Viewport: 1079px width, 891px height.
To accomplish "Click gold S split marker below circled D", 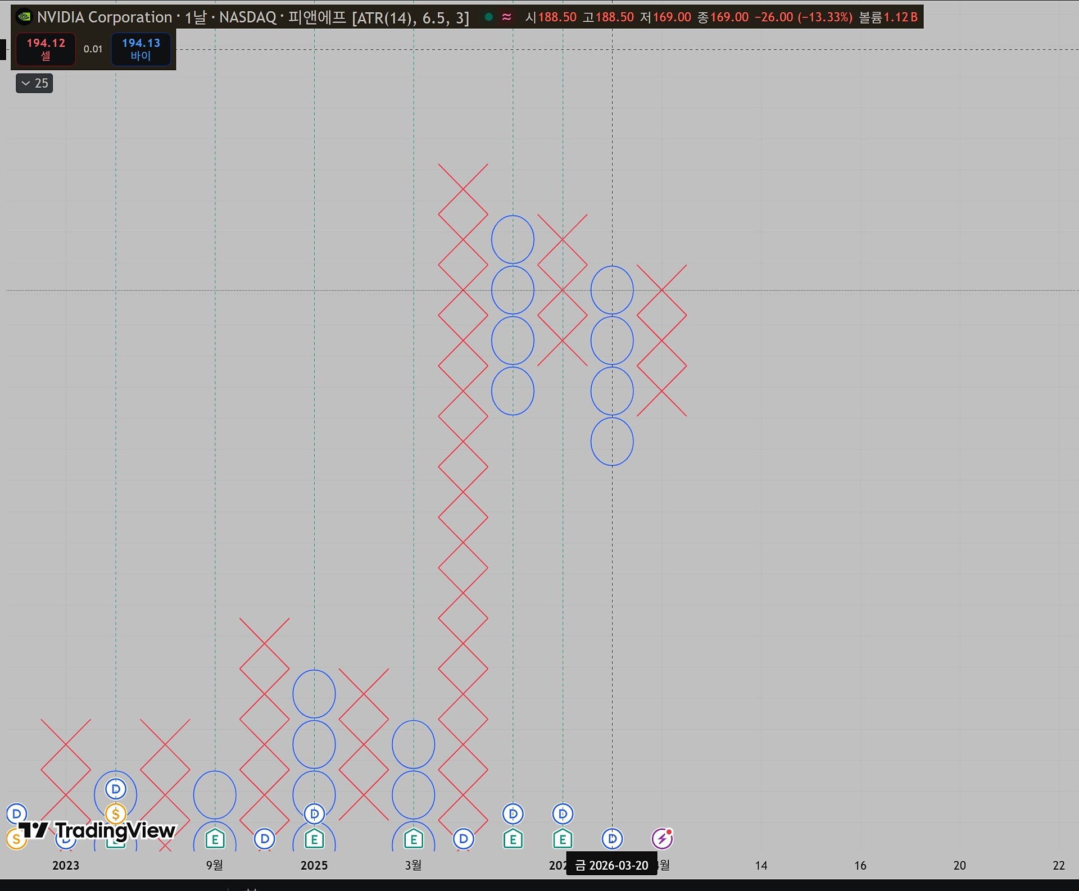I will click(x=116, y=813).
